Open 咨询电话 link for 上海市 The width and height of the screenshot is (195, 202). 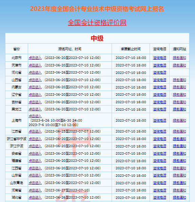tap(159, 121)
